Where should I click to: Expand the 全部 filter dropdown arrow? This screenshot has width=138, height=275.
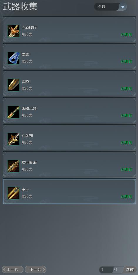click(123, 7)
